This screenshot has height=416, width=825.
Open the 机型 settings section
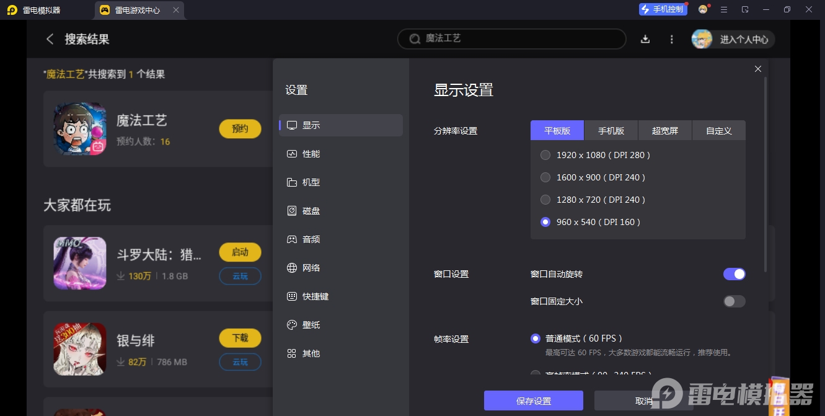click(341, 182)
